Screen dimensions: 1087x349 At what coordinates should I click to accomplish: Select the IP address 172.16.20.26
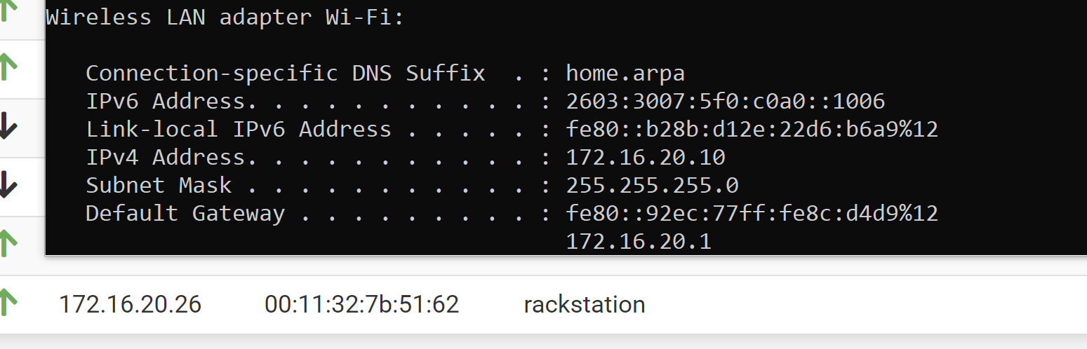[x=130, y=304]
